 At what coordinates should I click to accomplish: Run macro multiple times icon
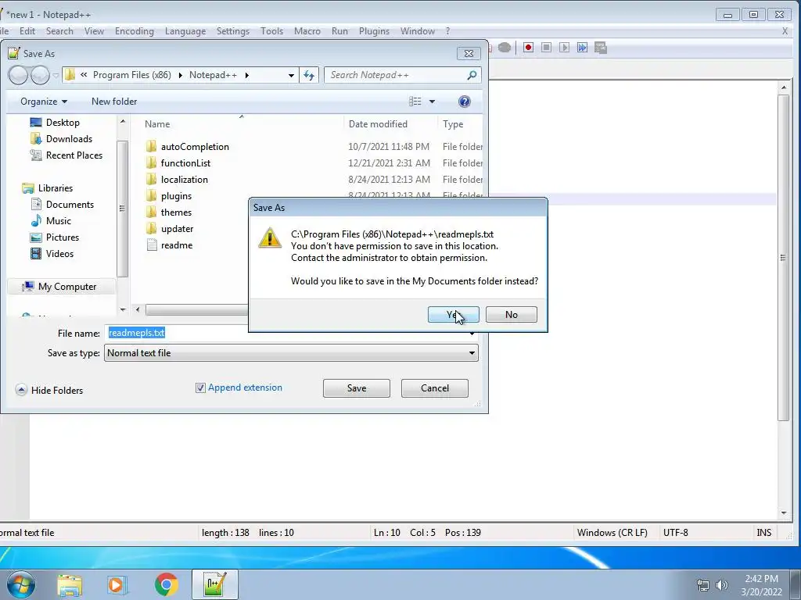[582, 48]
